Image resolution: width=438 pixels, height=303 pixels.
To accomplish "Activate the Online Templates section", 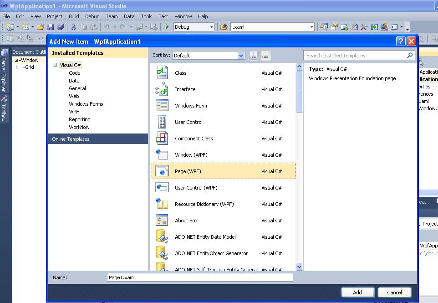I will 71,139.
